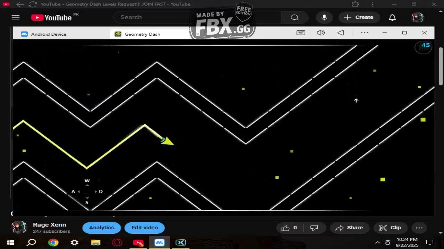This screenshot has height=249, width=444.
Task: Open the browser three-dot menu
Action: point(373,4)
